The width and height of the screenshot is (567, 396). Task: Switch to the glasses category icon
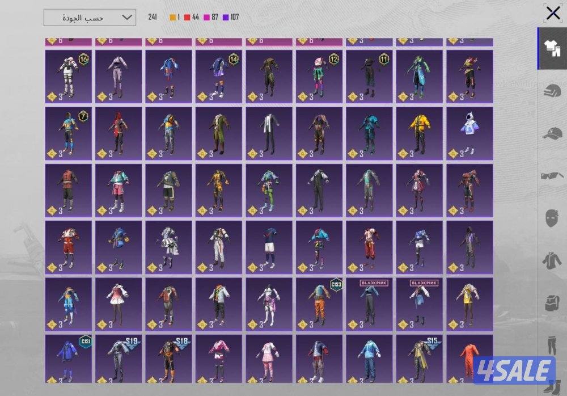pos(551,175)
